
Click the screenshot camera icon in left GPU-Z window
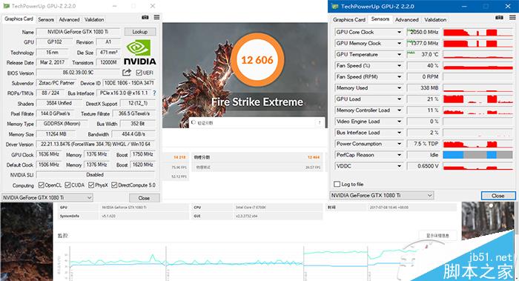coord(145,18)
